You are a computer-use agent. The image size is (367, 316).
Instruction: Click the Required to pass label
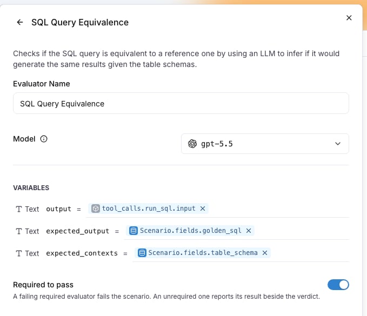(43, 285)
